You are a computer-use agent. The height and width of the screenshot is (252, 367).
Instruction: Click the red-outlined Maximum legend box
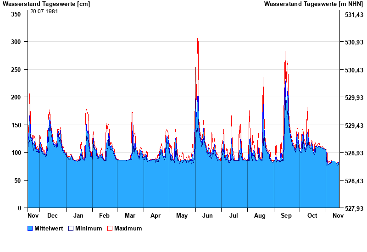click(110, 228)
